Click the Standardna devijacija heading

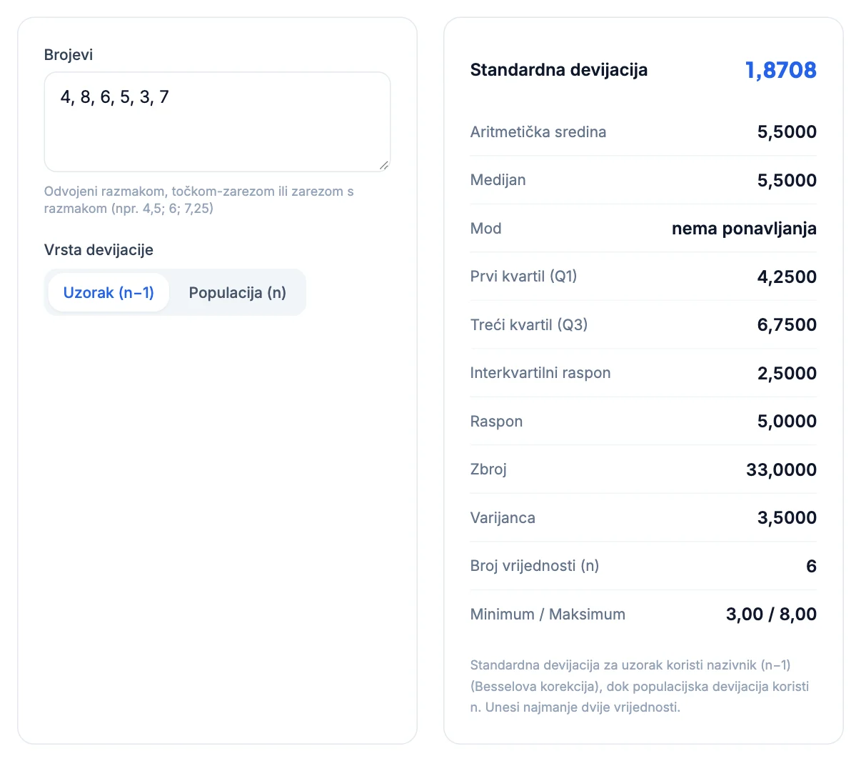[x=559, y=70]
